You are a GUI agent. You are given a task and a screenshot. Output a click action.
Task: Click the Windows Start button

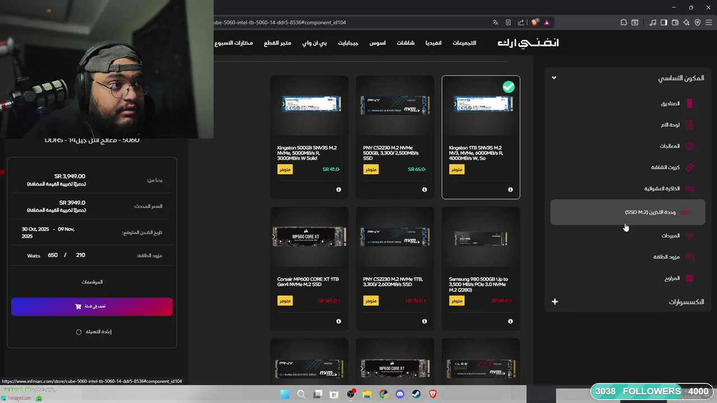click(x=285, y=394)
